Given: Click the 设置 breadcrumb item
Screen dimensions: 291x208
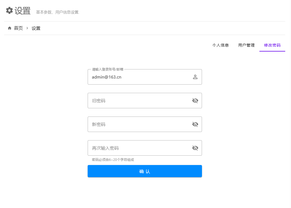Looking at the screenshot, I should coord(36,28).
